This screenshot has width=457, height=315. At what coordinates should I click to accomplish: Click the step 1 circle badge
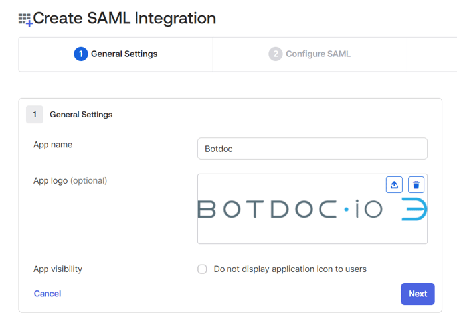[x=81, y=54]
